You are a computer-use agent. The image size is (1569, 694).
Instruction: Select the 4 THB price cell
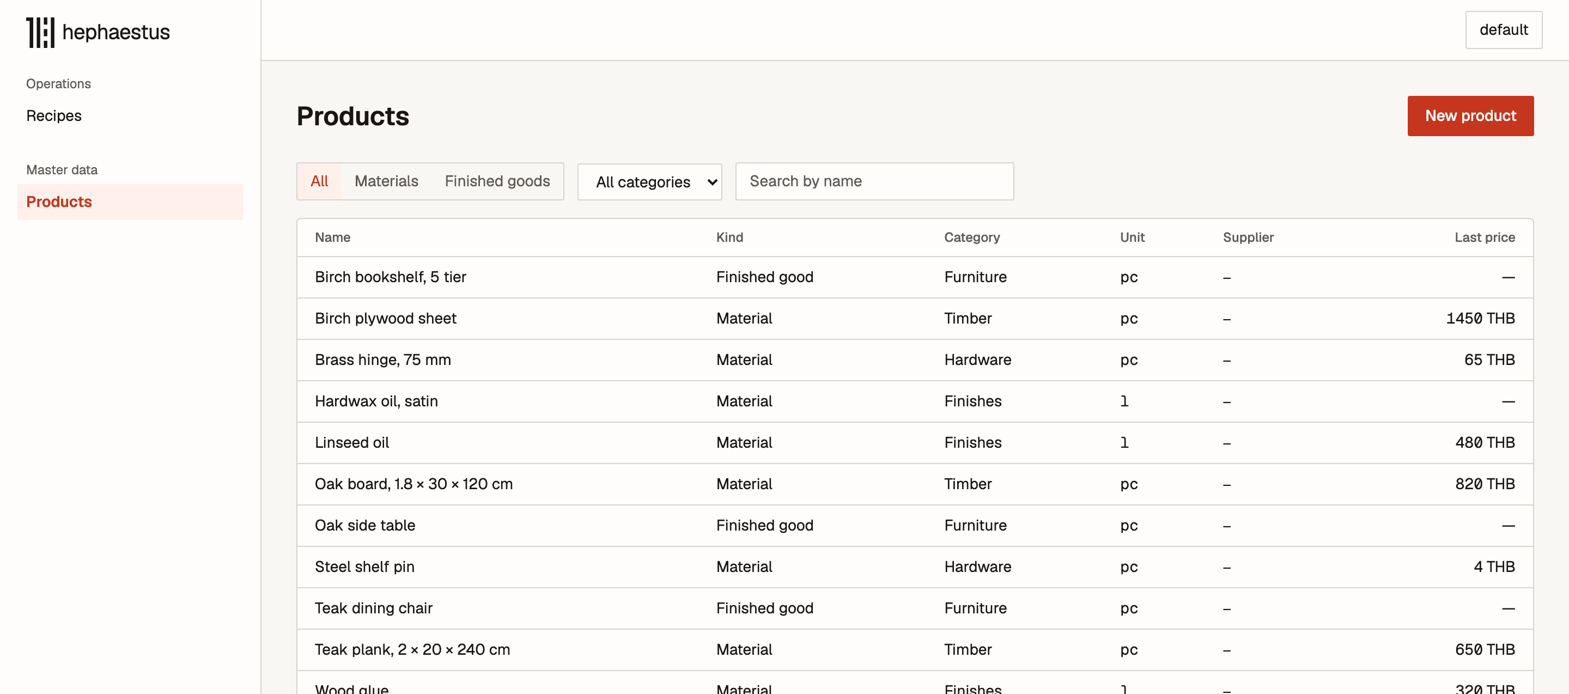click(x=1494, y=567)
